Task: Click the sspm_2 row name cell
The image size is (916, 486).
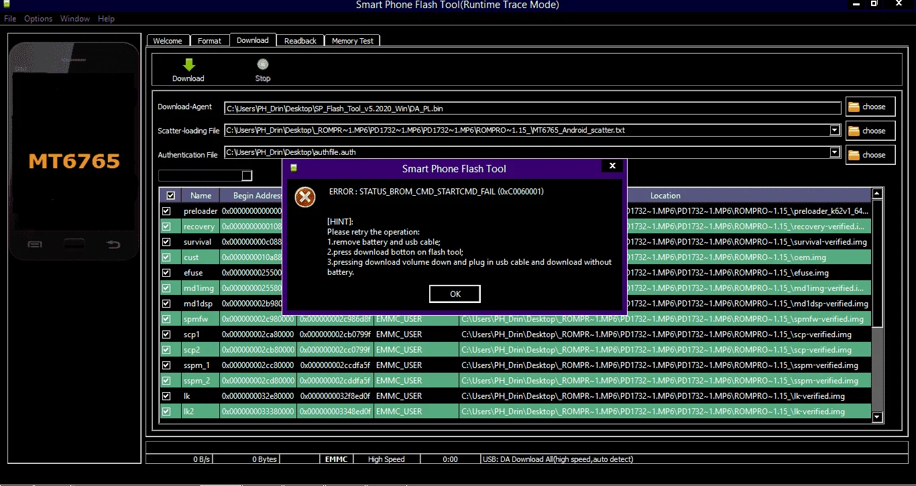Action: coord(201,381)
